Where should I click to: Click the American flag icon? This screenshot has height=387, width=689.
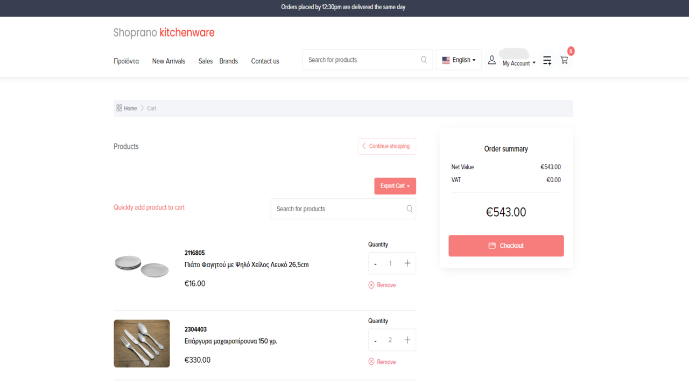point(445,60)
